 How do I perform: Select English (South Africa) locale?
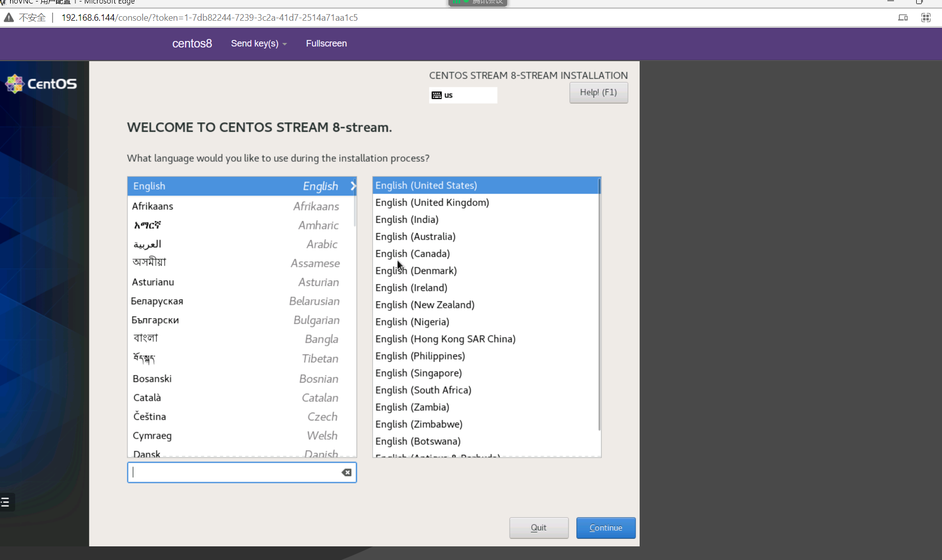(485, 390)
